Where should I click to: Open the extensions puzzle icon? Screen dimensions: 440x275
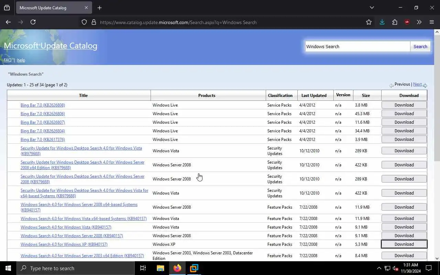point(395,22)
